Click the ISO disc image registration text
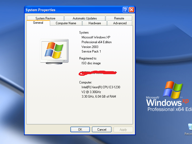Viewport: 192px width, 144px height. pos(91,63)
